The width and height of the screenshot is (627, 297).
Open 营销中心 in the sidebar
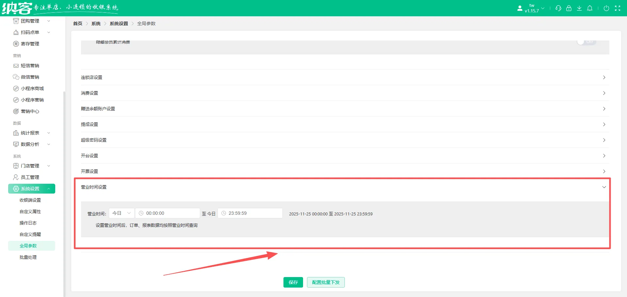30,111
